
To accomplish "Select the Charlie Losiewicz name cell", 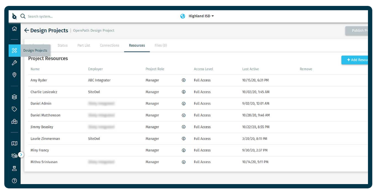I will 44,92.
